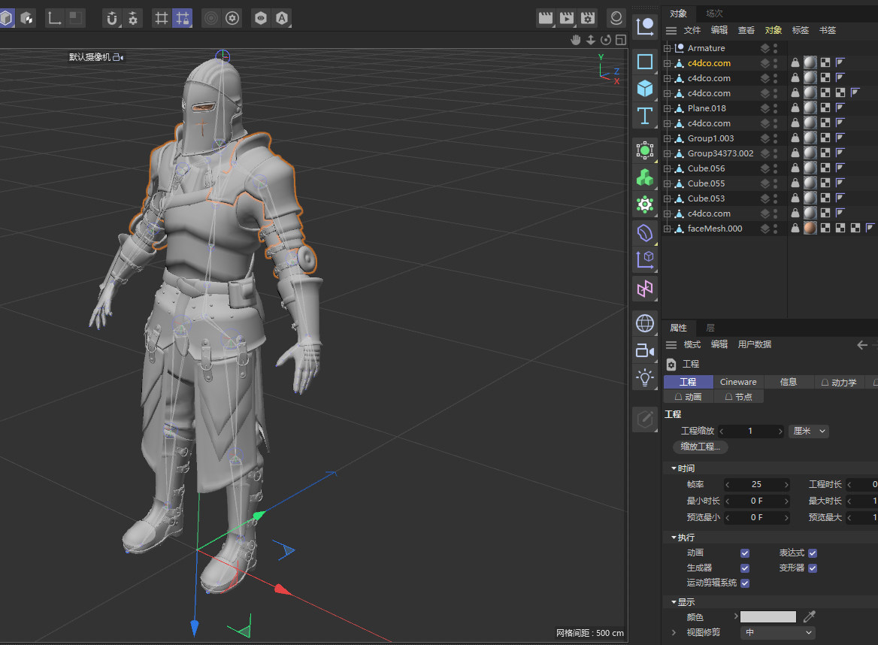Select faceMesh.000 in the object list
This screenshot has height=645, width=878.
point(714,229)
